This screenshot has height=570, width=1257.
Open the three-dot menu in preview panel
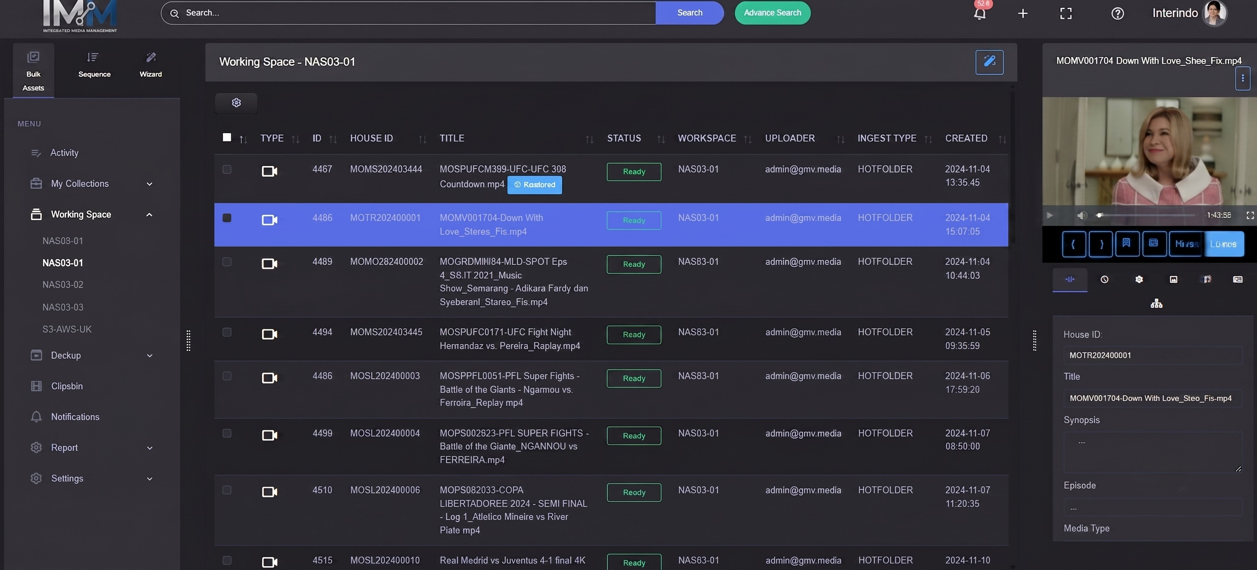[1242, 78]
